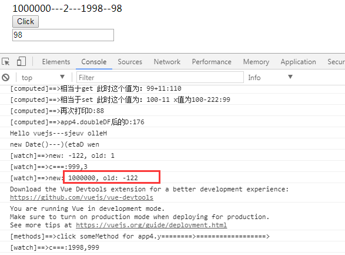The width and height of the screenshot is (345, 255).
Task: Select log line '[computed]==>再次打印D:88'
Action: click(57, 111)
